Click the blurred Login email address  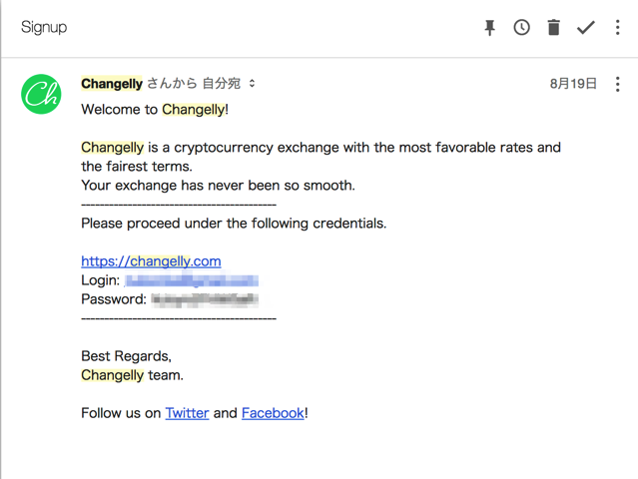pyautogui.click(x=192, y=280)
